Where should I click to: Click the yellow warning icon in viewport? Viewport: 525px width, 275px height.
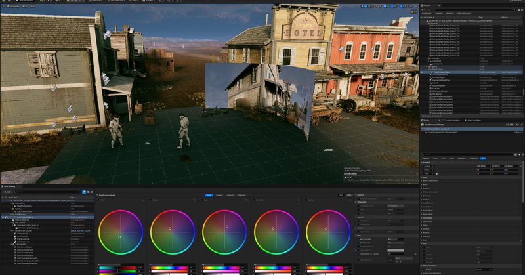pyautogui.click(x=412, y=11)
